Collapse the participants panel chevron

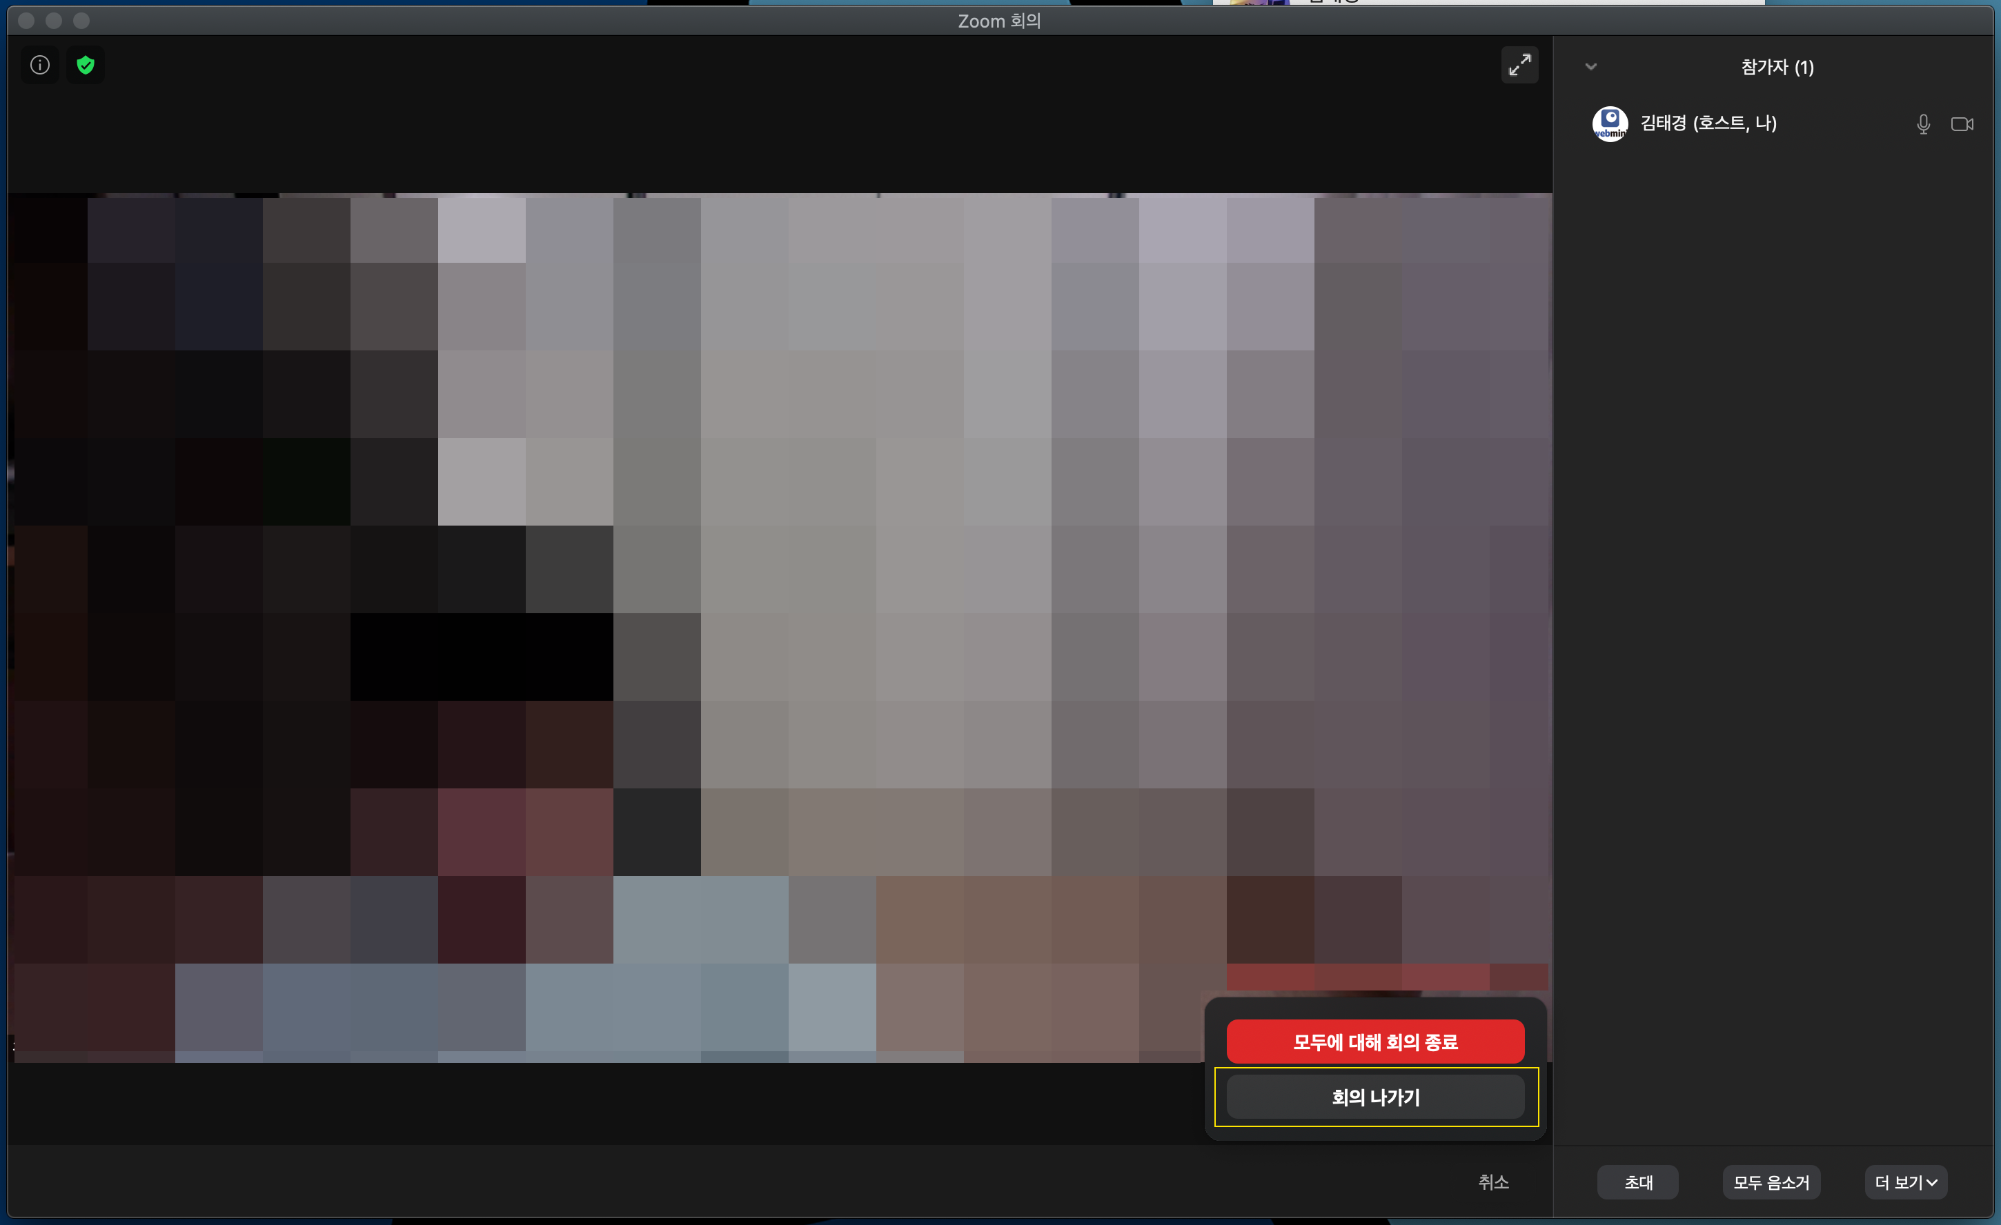(x=1590, y=67)
